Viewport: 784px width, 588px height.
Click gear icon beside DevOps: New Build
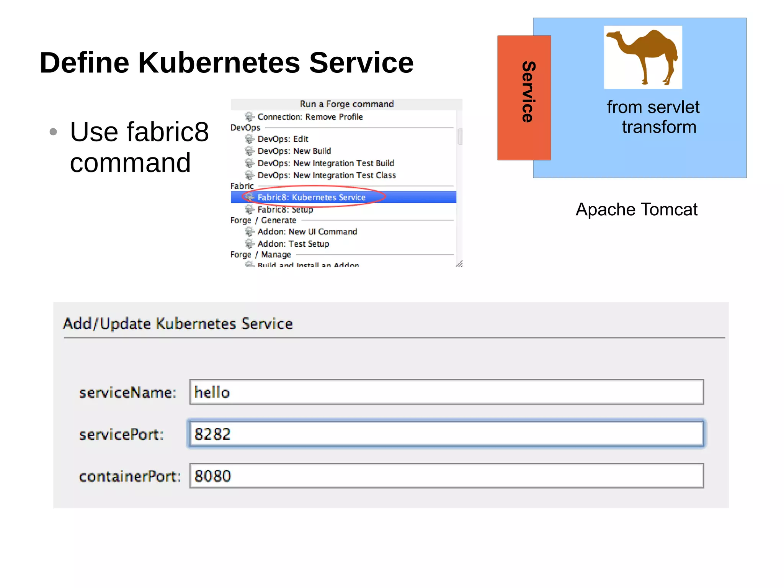click(250, 151)
